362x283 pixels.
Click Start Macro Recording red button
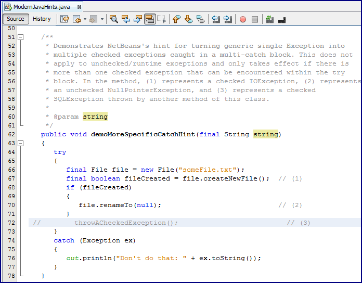click(x=243, y=19)
